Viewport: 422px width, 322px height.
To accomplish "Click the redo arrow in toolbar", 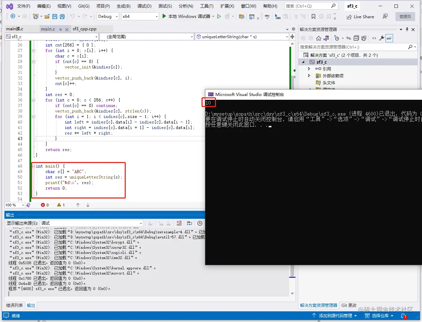I will (x=85, y=16).
